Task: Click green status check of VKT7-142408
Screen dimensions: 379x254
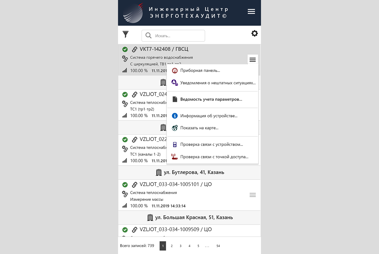Action: tap(125, 49)
